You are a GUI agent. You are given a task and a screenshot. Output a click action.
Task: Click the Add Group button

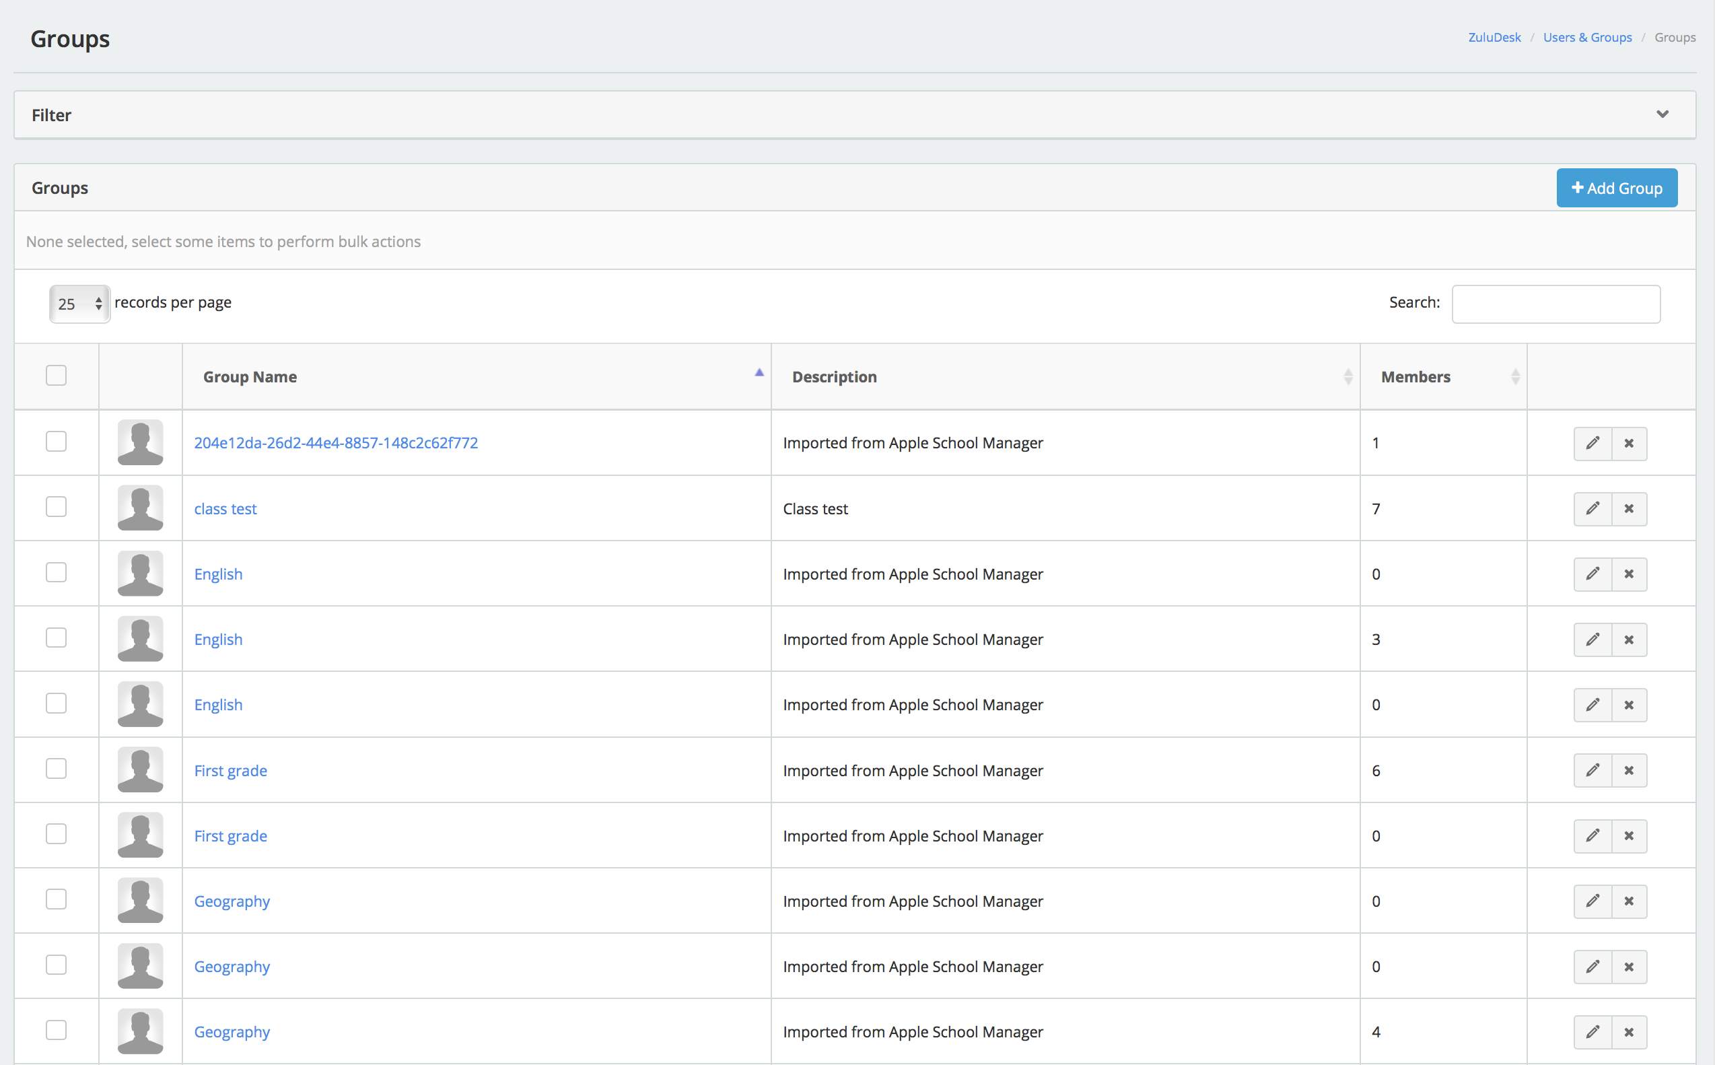(1617, 188)
